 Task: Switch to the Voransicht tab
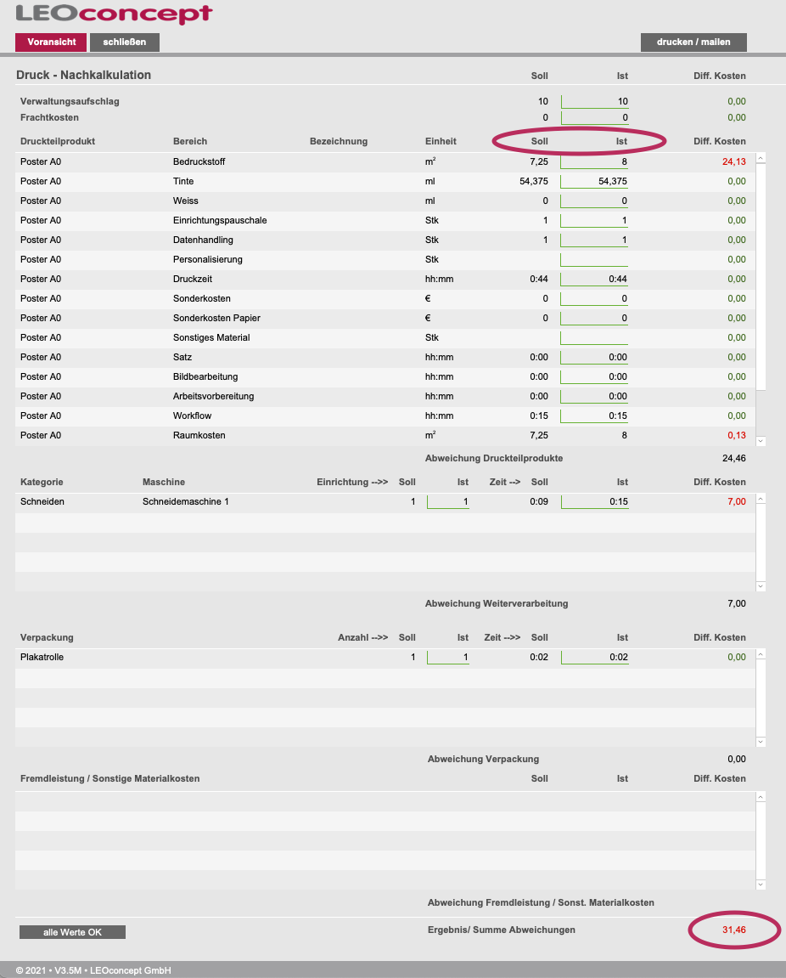click(51, 42)
